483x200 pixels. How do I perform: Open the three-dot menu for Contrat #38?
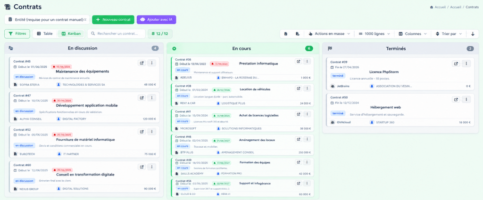pos(307,88)
